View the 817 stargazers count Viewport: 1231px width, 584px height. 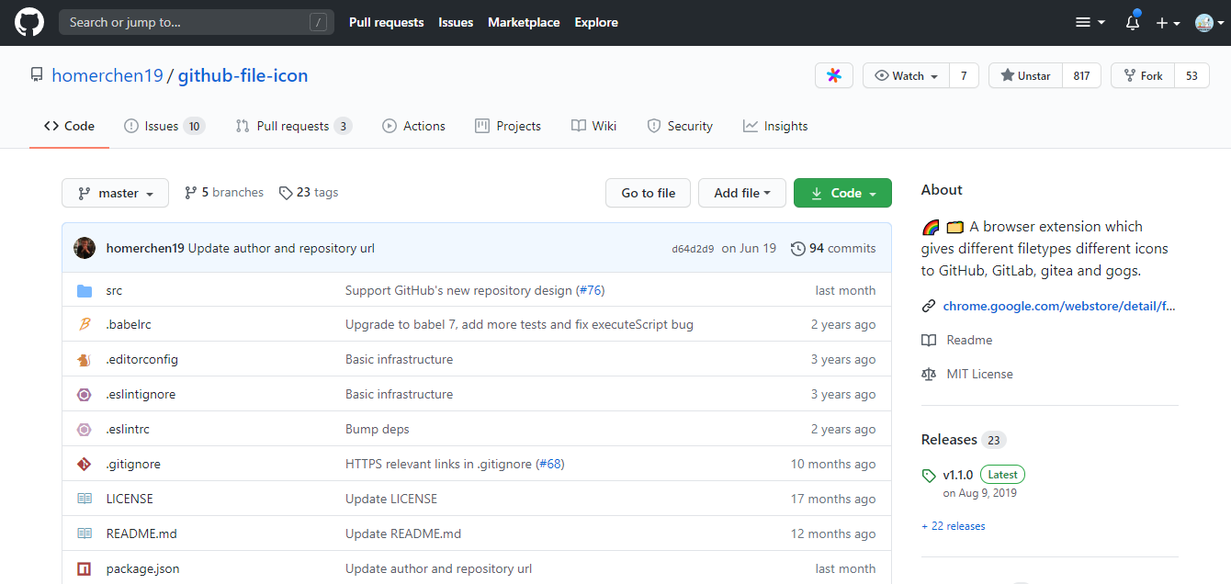[1081, 75]
